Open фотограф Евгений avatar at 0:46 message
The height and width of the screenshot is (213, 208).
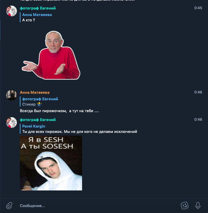(x=12, y=123)
